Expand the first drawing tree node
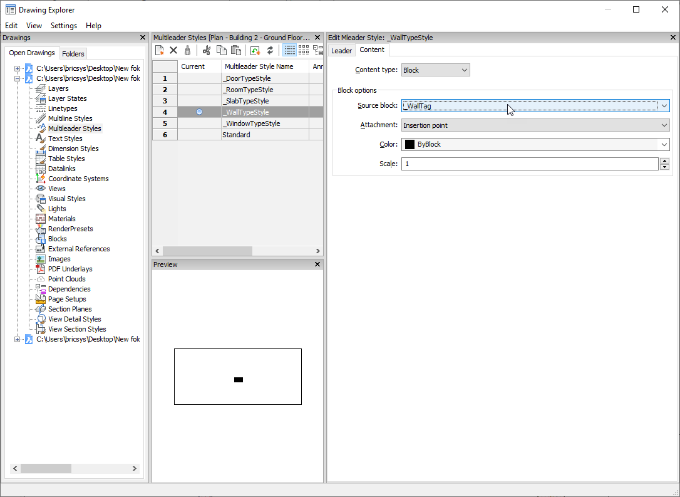The image size is (680, 497). tap(18, 68)
